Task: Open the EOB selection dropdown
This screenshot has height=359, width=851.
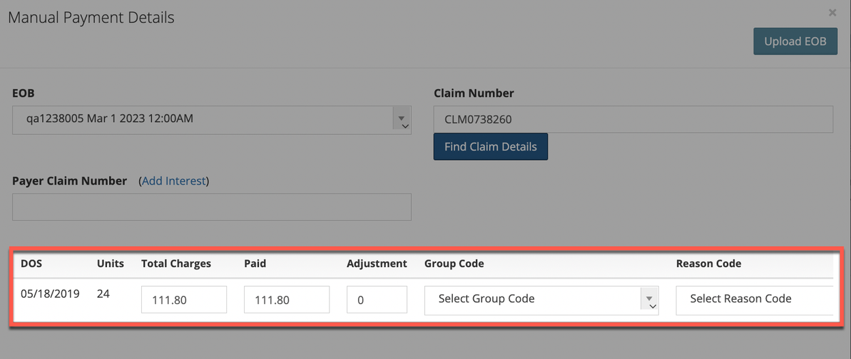Action: point(211,119)
